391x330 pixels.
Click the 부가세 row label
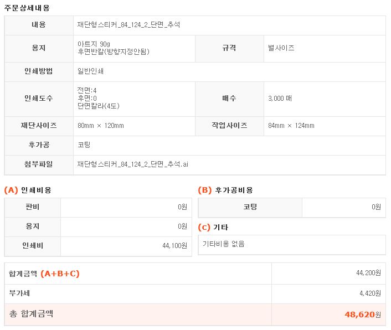(x=19, y=293)
